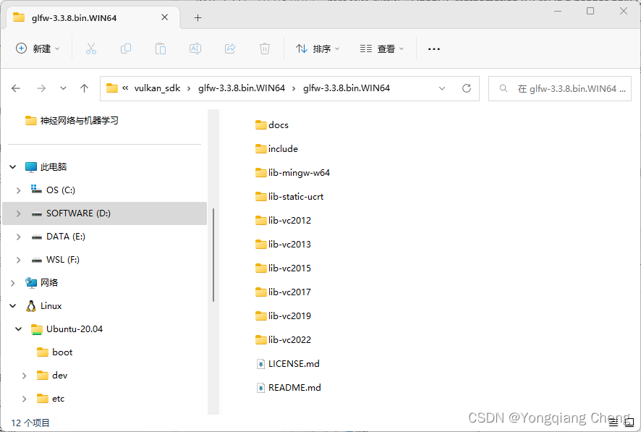Select Ubuntu-20.04 in sidebar
The width and height of the screenshot is (641, 432).
click(67, 329)
